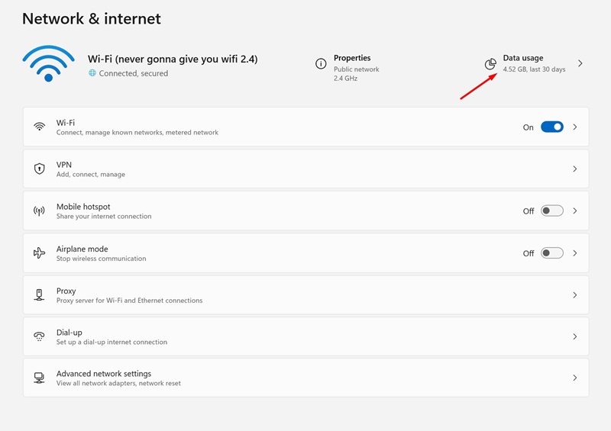
Task: Turn off the Wi-Fi toggle
Action: pyautogui.click(x=551, y=127)
